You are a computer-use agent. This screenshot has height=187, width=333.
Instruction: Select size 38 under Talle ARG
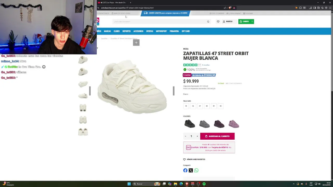[207, 106]
